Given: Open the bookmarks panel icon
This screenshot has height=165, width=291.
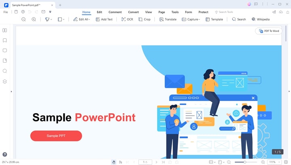Looking at the screenshot, I should [4, 40].
